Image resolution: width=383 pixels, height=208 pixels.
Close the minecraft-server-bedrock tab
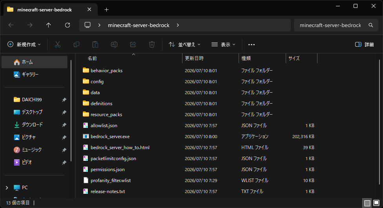click(x=89, y=9)
